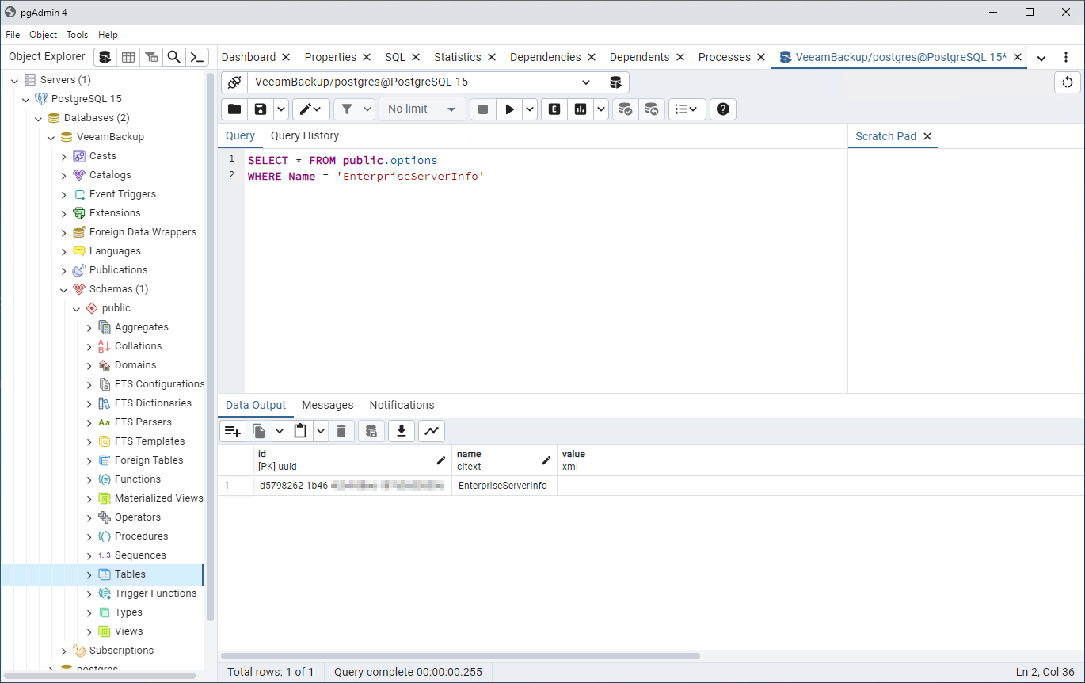Viewport: 1085px width, 683px height.
Task: Paste rows clipboard icon
Action: point(300,431)
